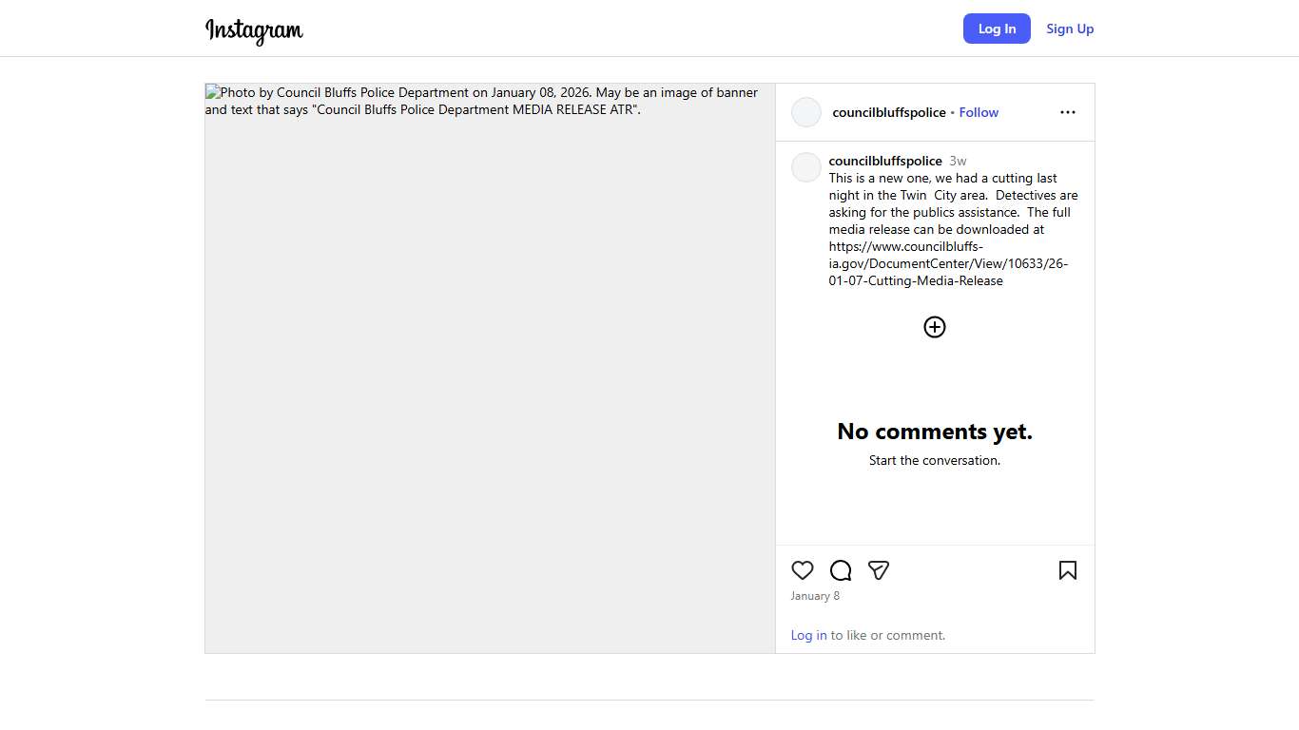Click the avatar beside the caption
The height and width of the screenshot is (730, 1299).
(806, 167)
